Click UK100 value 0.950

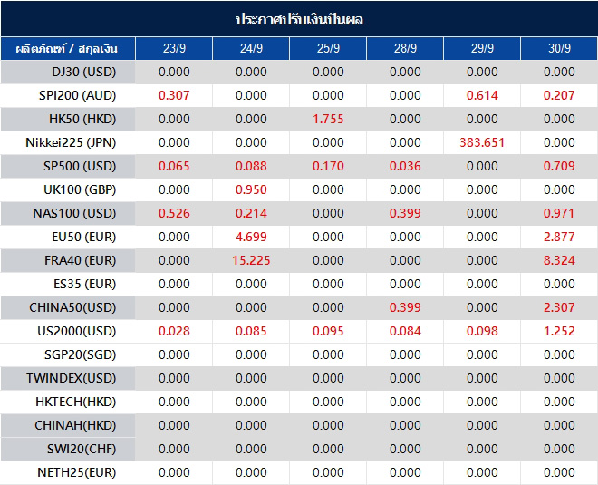click(251, 189)
